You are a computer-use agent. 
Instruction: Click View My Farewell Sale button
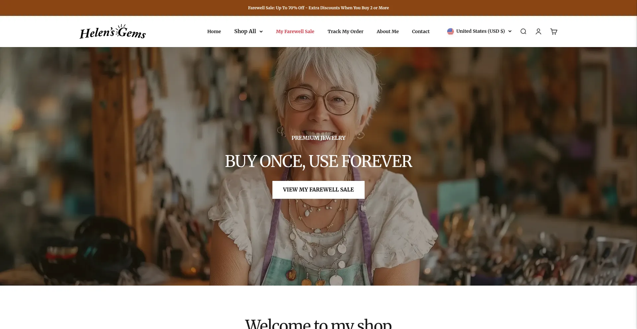pos(318,190)
